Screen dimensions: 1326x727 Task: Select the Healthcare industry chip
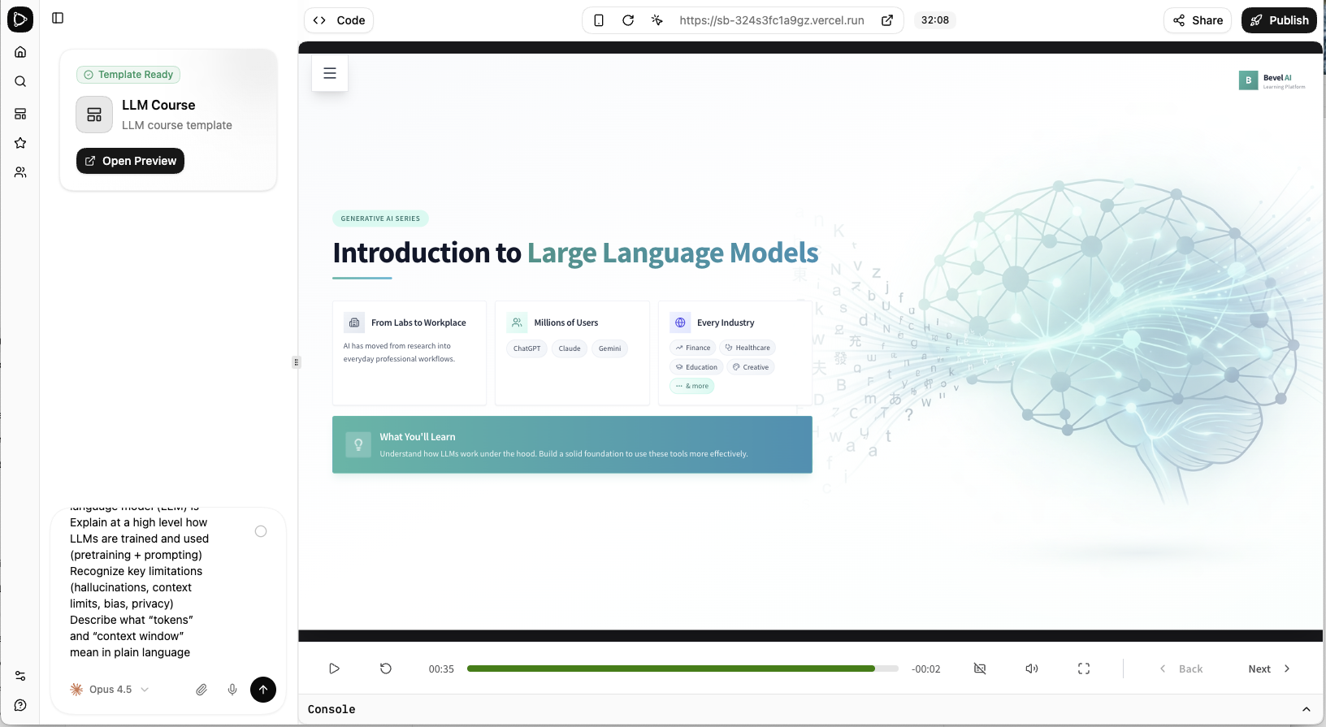(747, 348)
